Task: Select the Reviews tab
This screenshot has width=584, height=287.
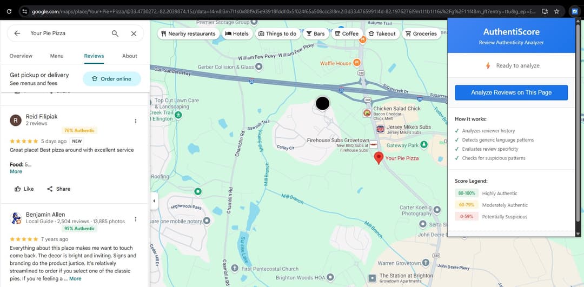Action: (x=94, y=56)
